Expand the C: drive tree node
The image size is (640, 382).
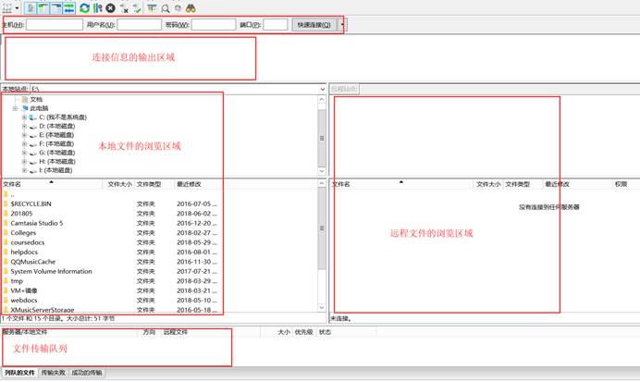[x=25, y=117]
